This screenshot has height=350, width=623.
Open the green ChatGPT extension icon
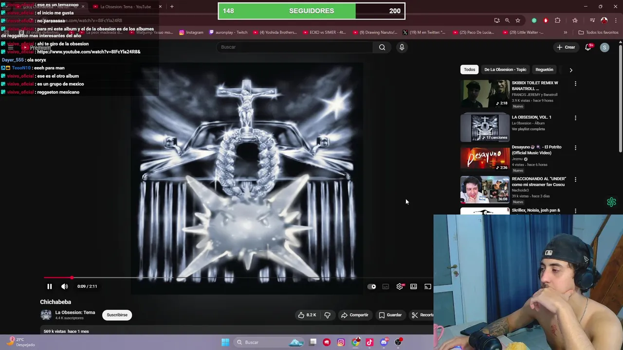point(534,20)
